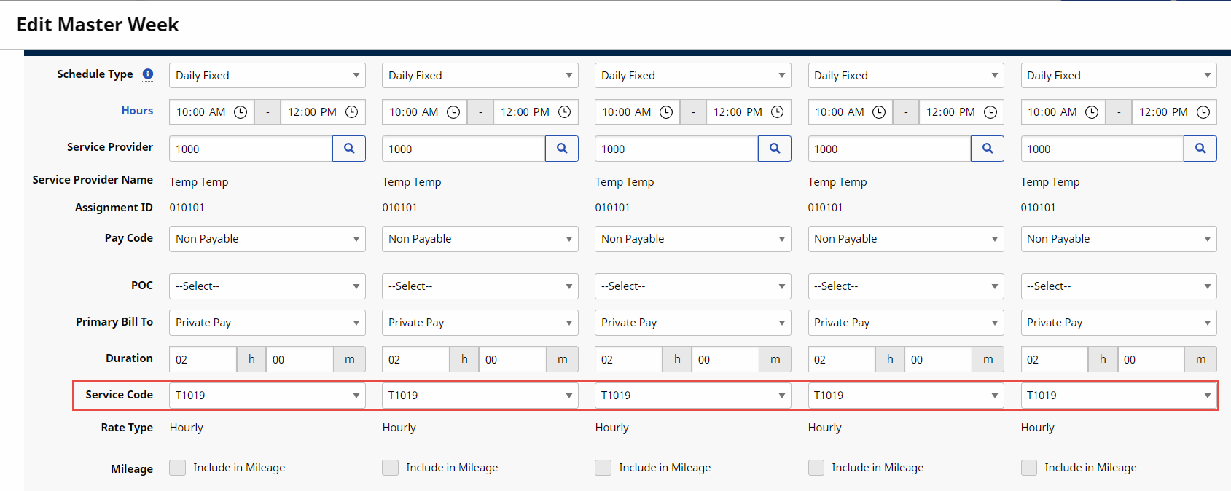1231x491 pixels.
Task: Click the Schedule Type info icon
Action: click(x=148, y=74)
